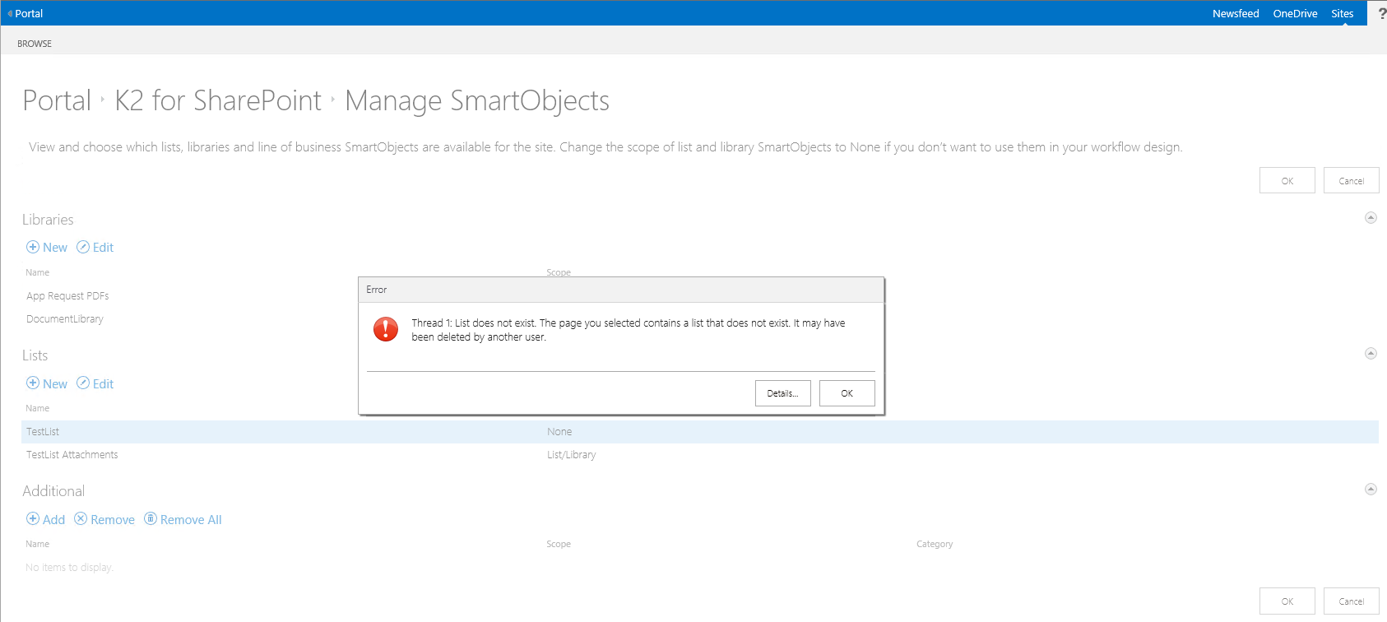Click the Portal back arrow icon
This screenshot has height=622, width=1387.
tap(10, 13)
